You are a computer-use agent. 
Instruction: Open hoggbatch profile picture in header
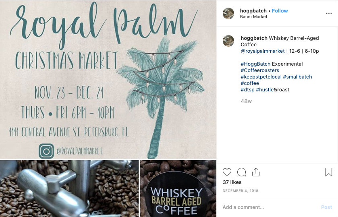pyautogui.click(x=228, y=13)
